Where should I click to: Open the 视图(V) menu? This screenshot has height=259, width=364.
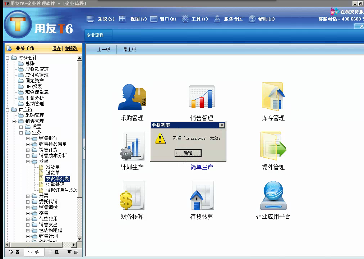pos(138,19)
